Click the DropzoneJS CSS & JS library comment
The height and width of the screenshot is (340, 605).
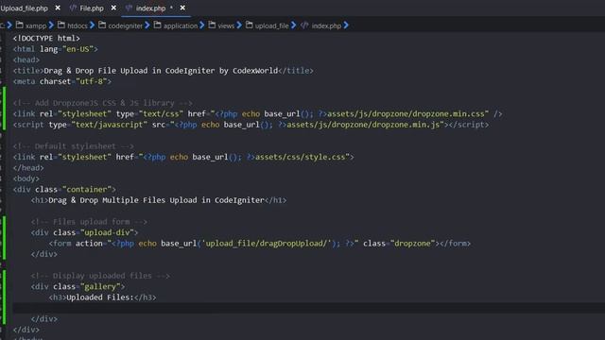pyautogui.click(x=103, y=103)
